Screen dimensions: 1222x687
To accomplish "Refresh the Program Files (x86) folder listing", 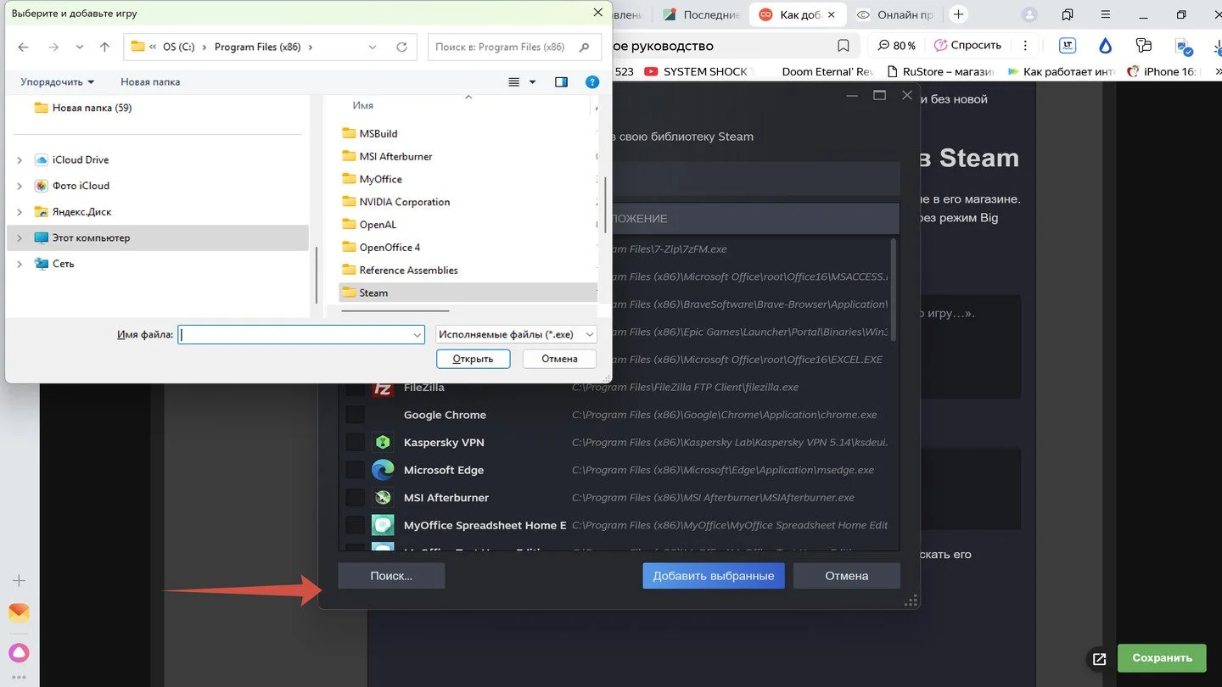I will coord(402,47).
